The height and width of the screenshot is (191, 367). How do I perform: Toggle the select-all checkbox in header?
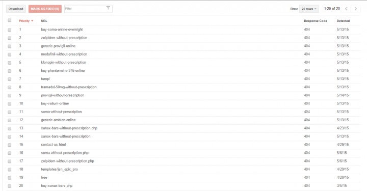pos(10,20)
